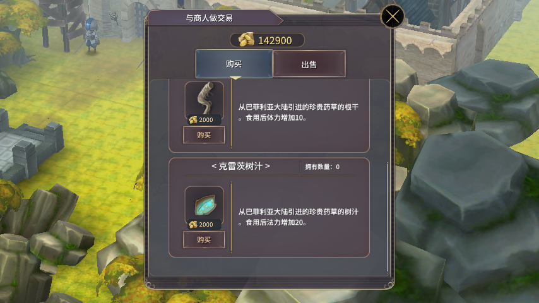The image size is (539, 303).
Task: Click the 克雷茨树汁 item title header
Action: pos(240,167)
